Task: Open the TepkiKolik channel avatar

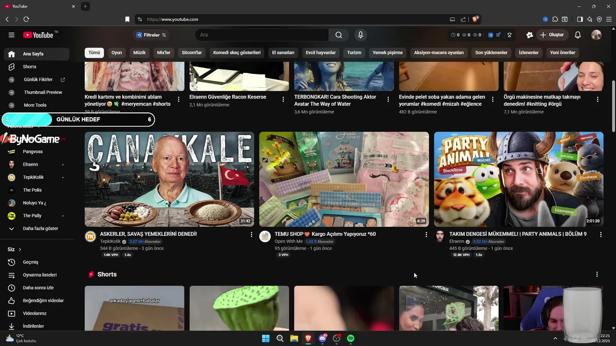Action: [x=90, y=236]
